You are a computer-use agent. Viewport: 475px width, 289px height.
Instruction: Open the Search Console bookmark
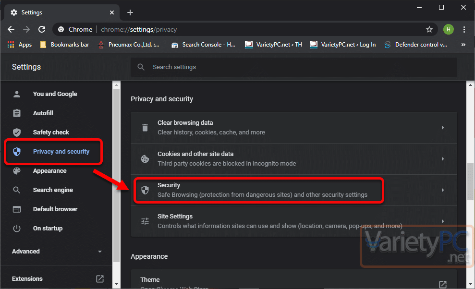click(203, 45)
